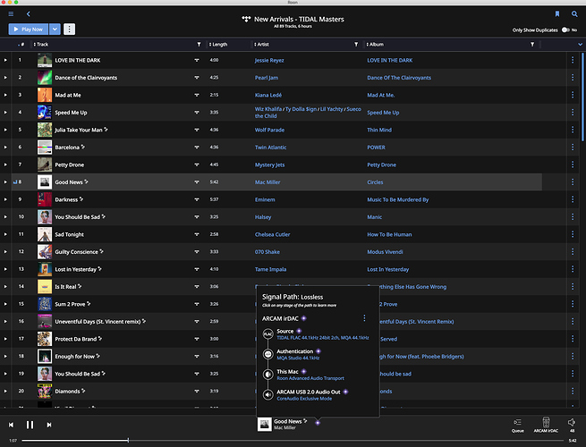Sort by the Artist column header
586x447 pixels.
[261, 45]
